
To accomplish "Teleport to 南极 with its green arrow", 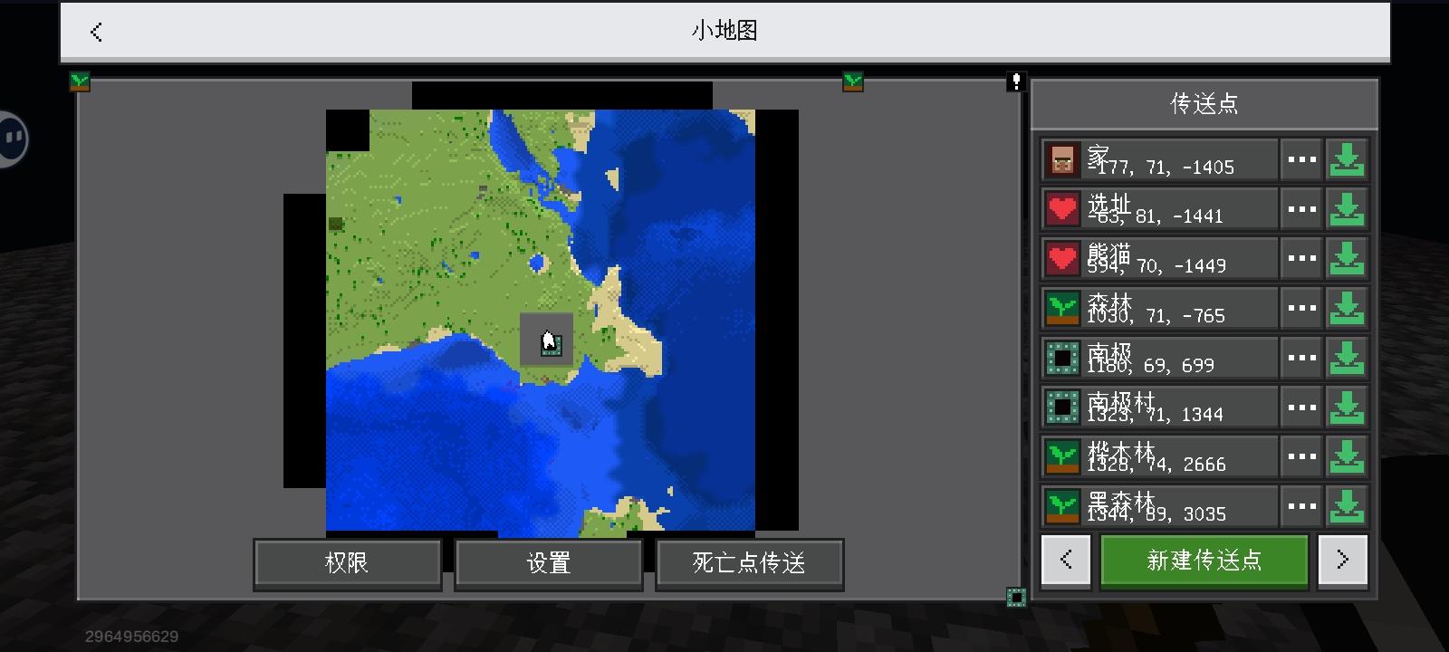I will 1347,358.
